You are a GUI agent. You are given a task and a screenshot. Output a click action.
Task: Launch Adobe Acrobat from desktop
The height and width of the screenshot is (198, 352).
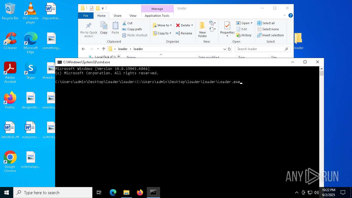[10, 73]
